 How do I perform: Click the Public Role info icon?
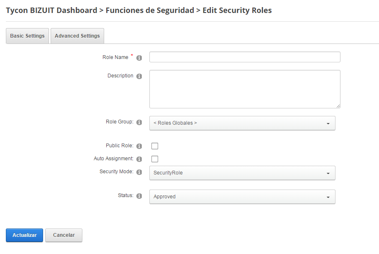(139, 146)
